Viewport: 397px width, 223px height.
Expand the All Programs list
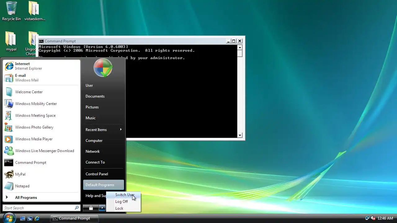42,198
